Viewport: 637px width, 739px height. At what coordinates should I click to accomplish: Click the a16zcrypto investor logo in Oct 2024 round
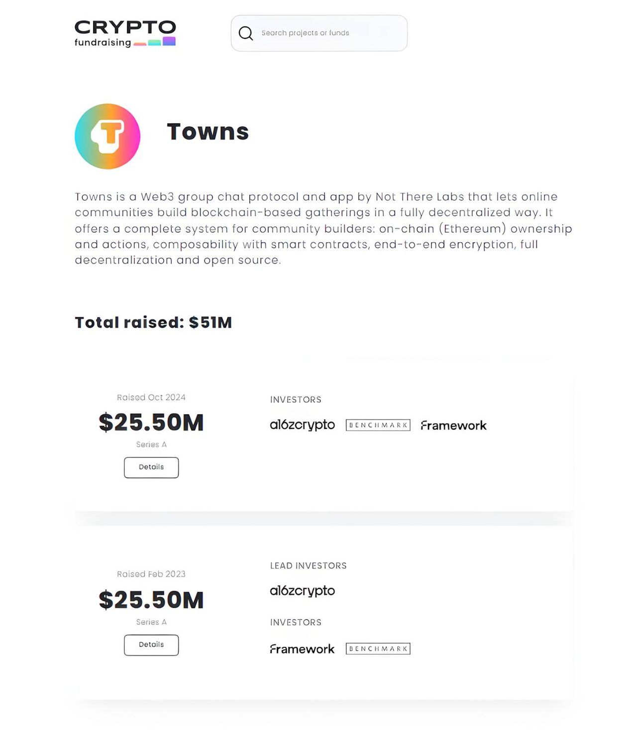[302, 425]
